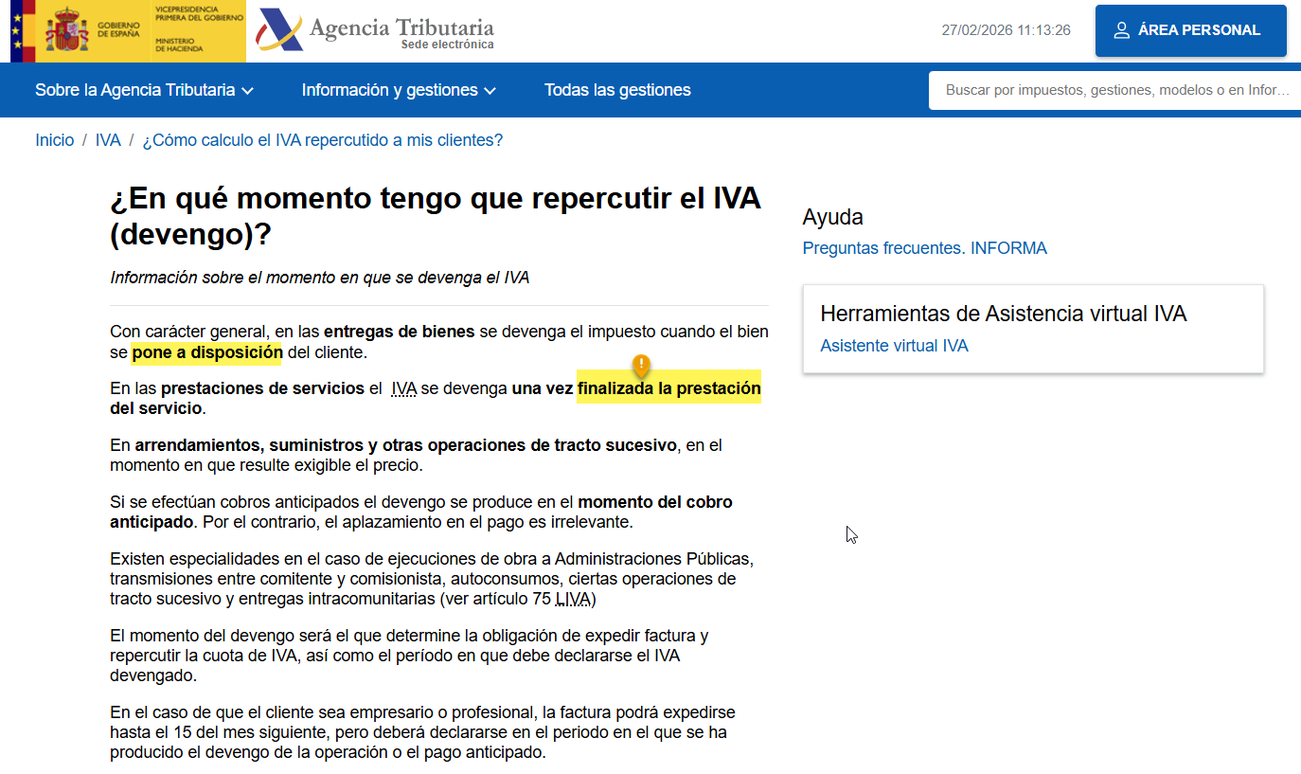Click the date and time 27/02/2026
The image size is (1301, 774).
[1006, 30]
